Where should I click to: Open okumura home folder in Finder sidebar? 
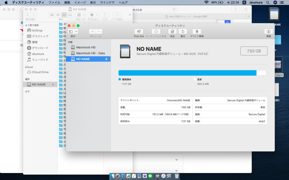35,54
